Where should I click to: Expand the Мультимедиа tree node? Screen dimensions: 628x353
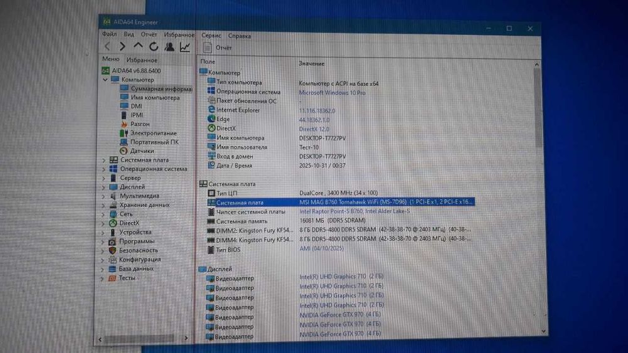(x=104, y=196)
